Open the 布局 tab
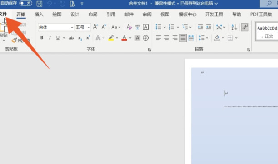 coord(93,14)
